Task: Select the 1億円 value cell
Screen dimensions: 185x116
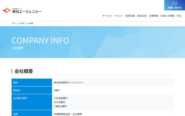Action: click(x=113, y=90)
